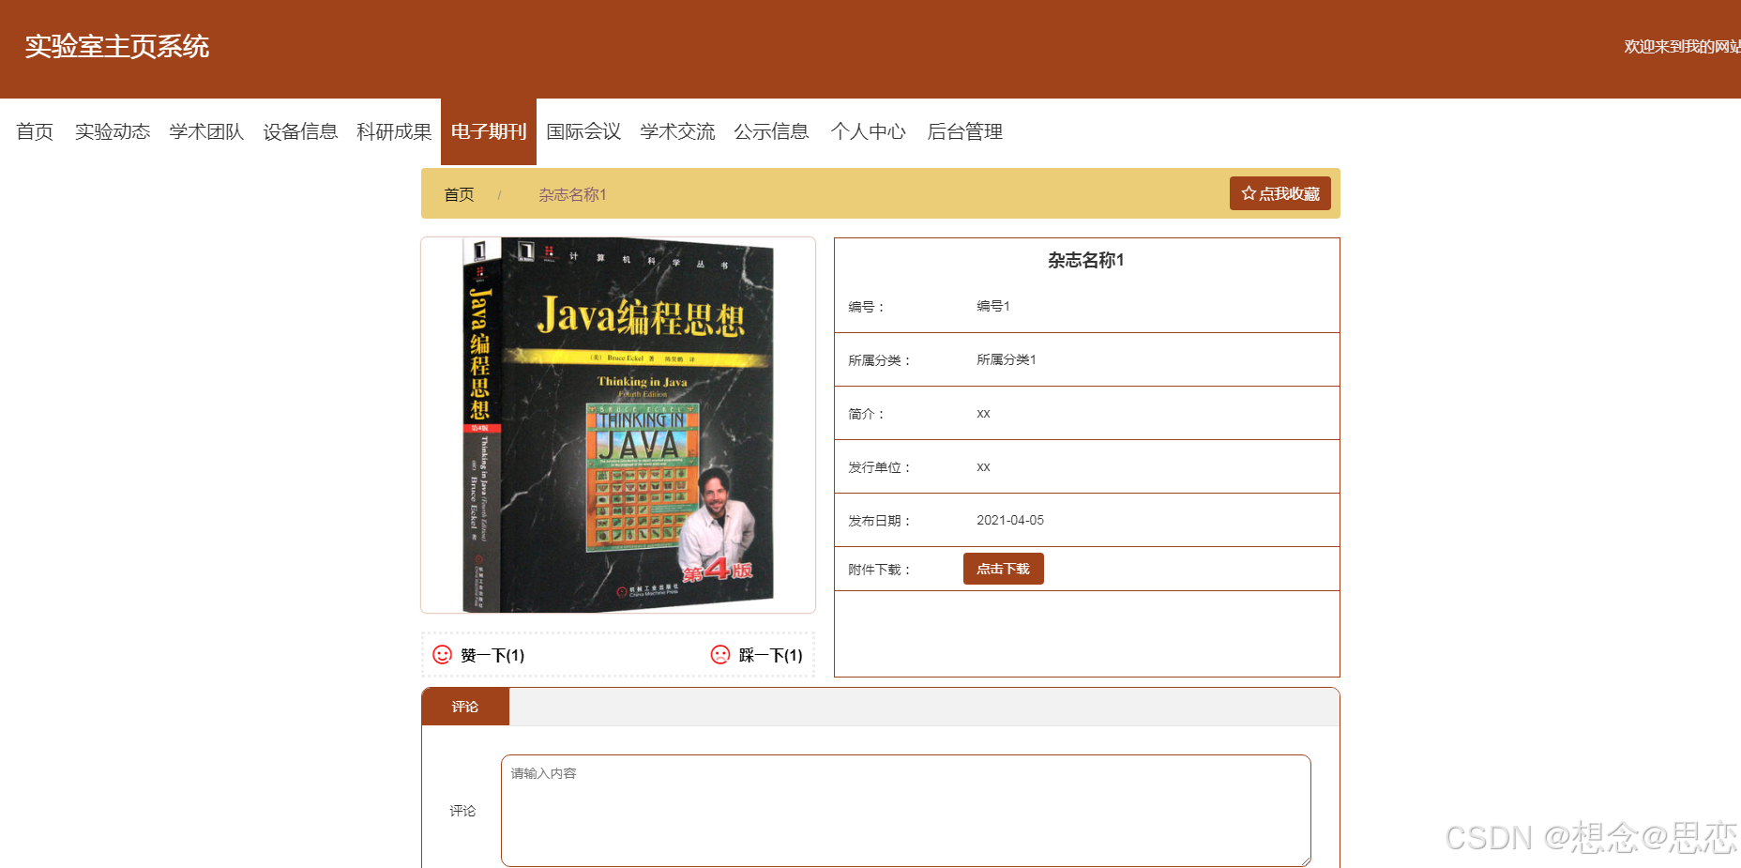Viewport: 1741px width, 868px height.
Task: Click the smiley face like icon
Action: [442, 654]
